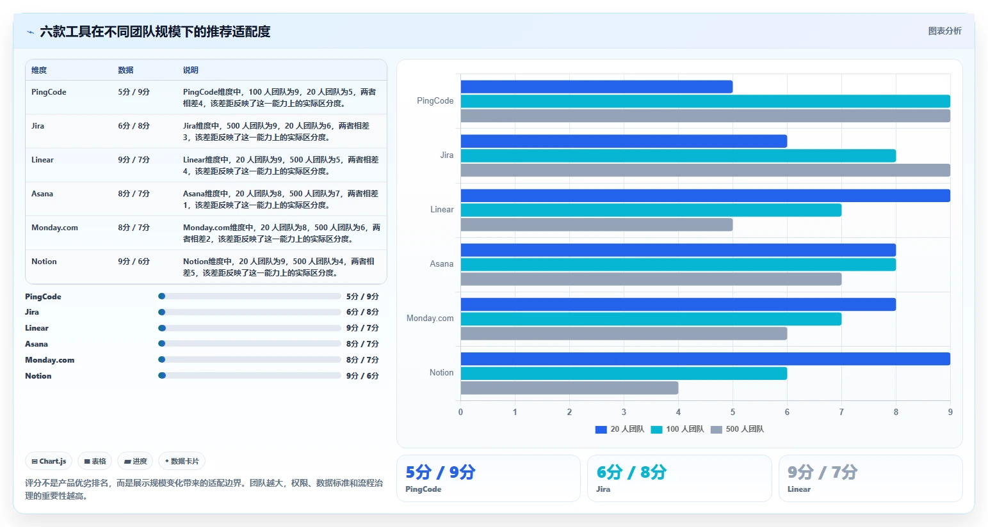Image resolution: width=988 pixels, height=527 pixels.
Task: Click PingCode's gray 500 人团队 chart bar
Action: point(706,116)
